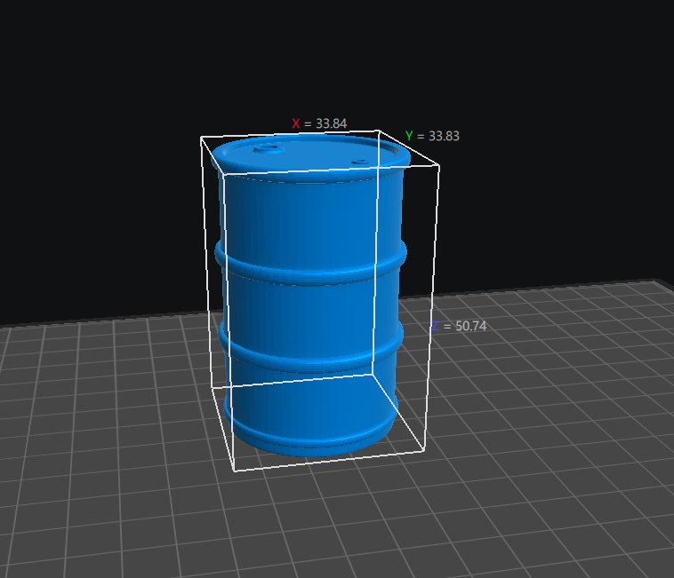674x578 pixels.
Task: Click the Z = 50.74 dimension label
Action: pyautogui.click(x=459, y=326)
